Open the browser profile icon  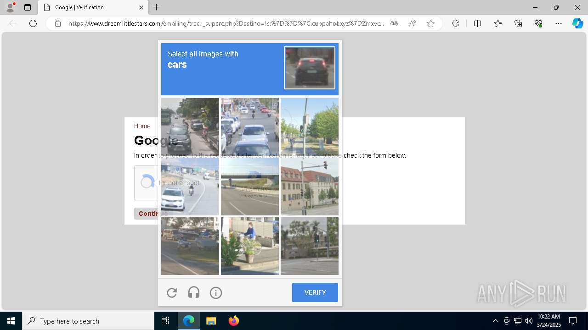pos(10,7)
